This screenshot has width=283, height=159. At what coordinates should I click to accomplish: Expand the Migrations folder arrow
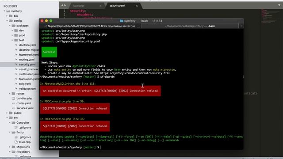click(10, 147)
